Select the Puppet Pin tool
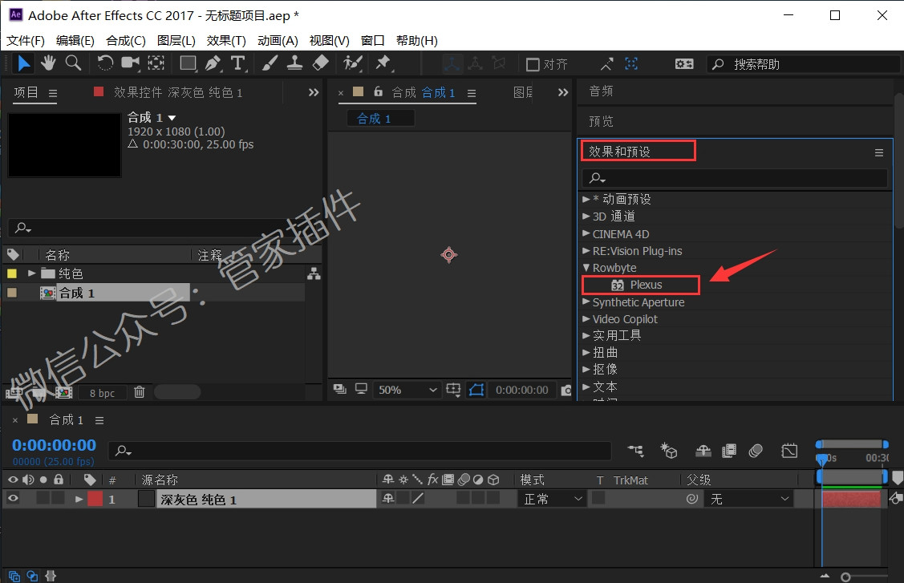Screen dimensions: 904x583 tap(383, 63)
